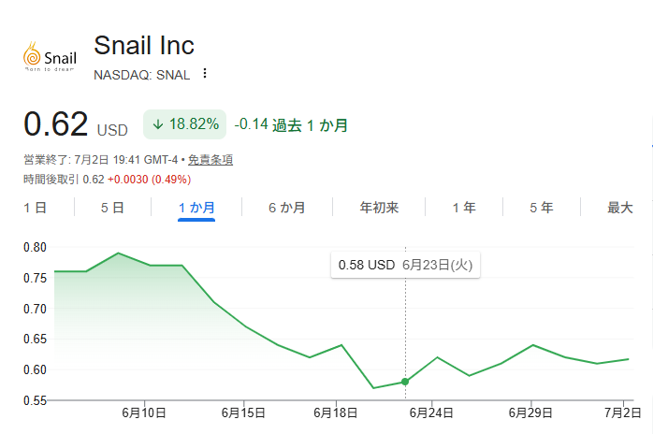Image resolution: width=653 pixels, height=434 pixels.
Task: Click the 6月29日 axis label
Action: 530,413
